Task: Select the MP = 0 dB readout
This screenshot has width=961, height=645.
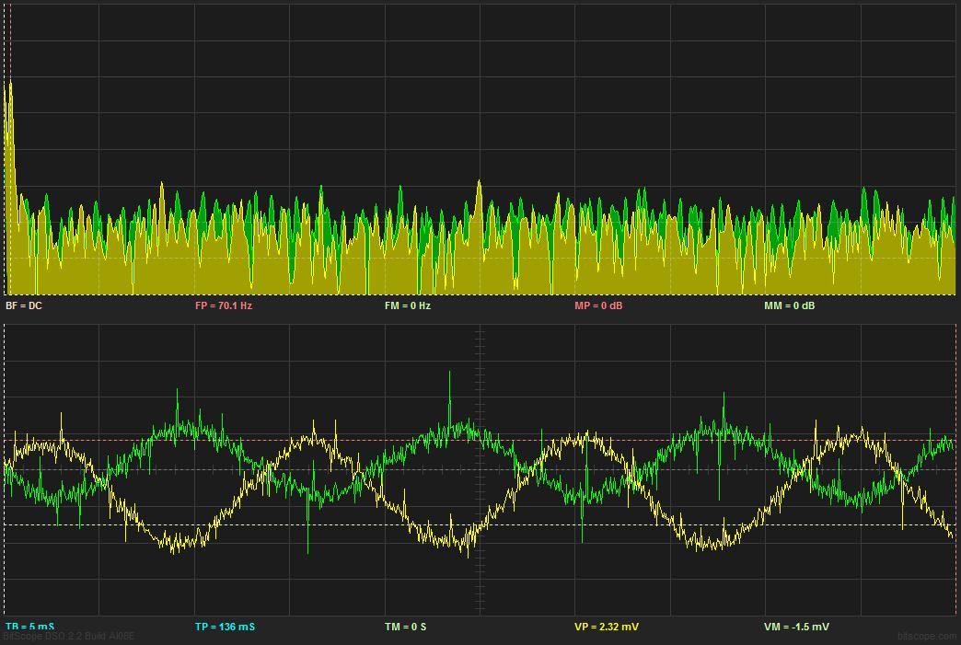Action: pos(598,305)
